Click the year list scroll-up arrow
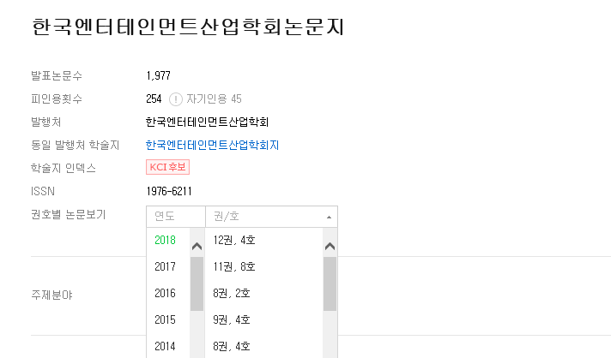Viewport: 611px width, 358px height. (x=197, y=247)
